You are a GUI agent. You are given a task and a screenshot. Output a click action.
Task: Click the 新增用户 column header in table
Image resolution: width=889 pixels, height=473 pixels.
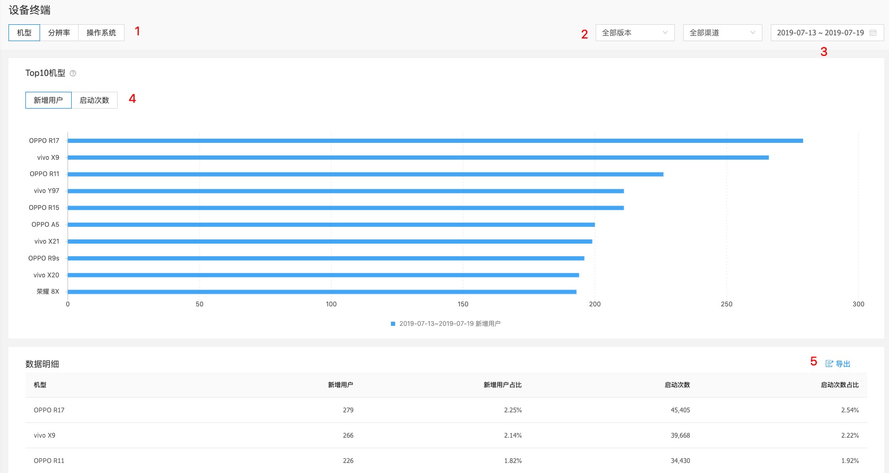tap(340, 385)
